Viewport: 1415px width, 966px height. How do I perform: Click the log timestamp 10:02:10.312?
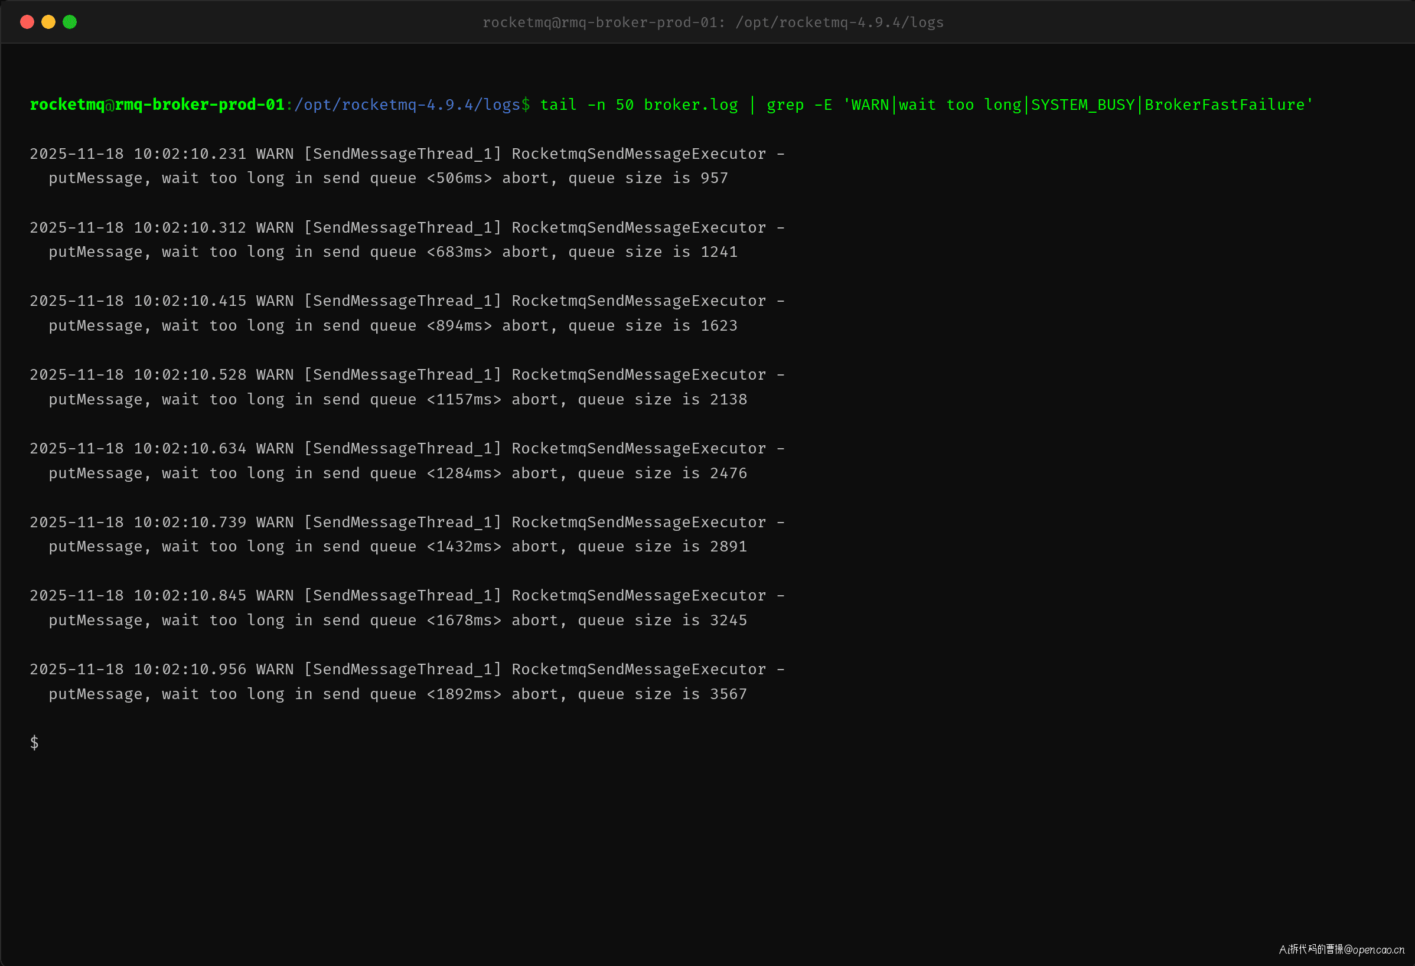coord(190,227)
